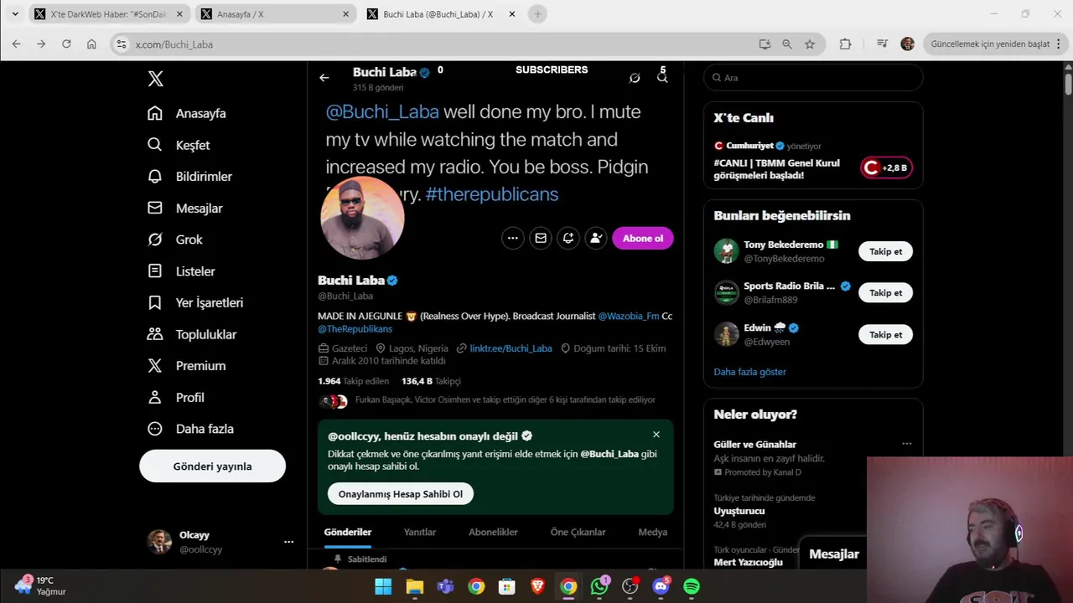This screenshot has width=1073, height=603.
Task: Open Yer İşaretleri in the sidebar
Action: (195, 302)
